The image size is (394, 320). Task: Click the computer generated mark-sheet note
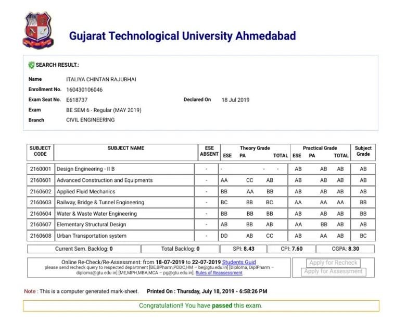(81, 291)
